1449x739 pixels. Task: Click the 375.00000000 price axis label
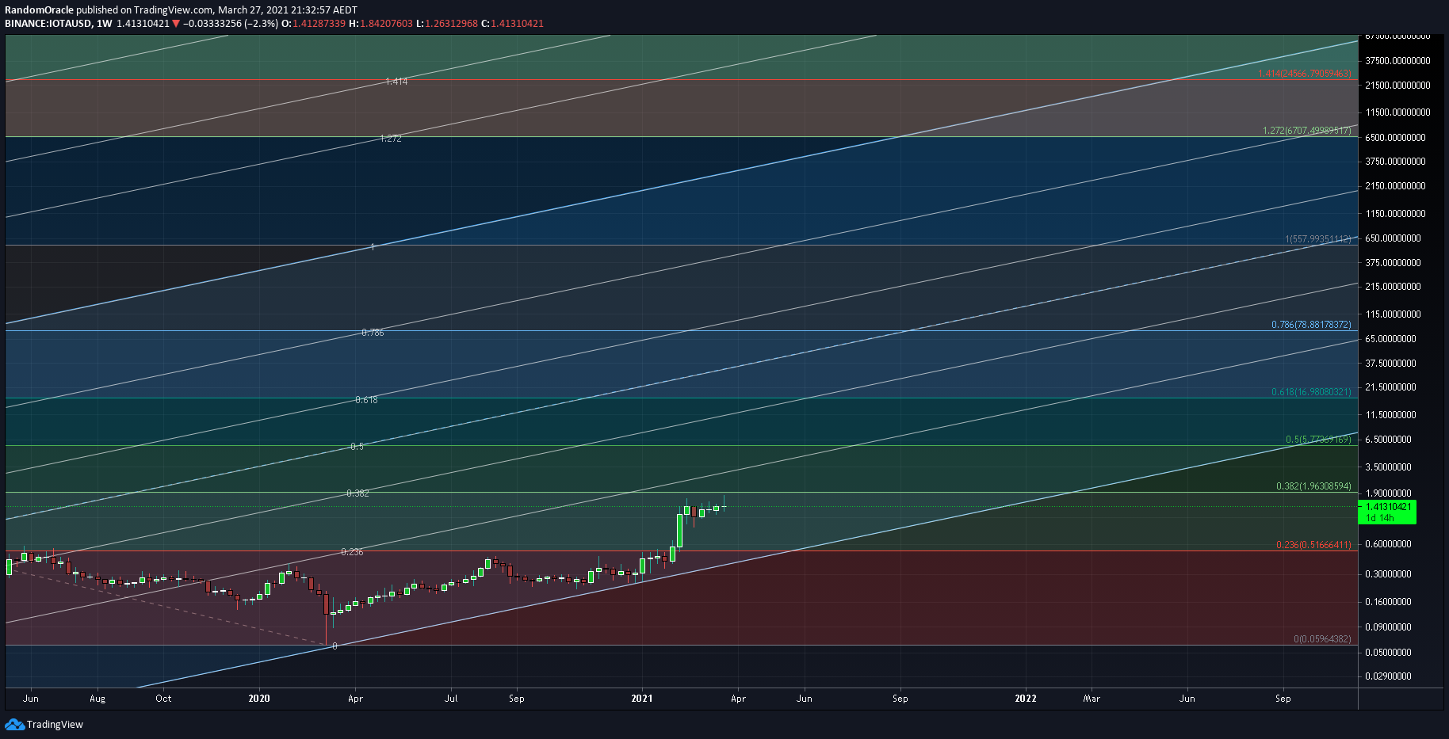[1393, 263]
